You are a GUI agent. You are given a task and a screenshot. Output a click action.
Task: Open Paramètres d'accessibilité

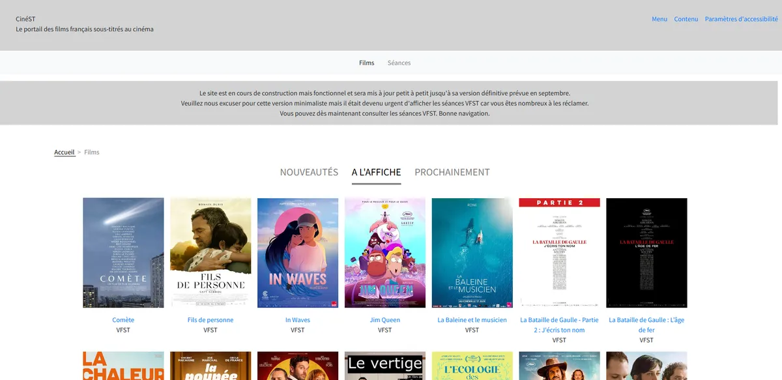point(742,19)
